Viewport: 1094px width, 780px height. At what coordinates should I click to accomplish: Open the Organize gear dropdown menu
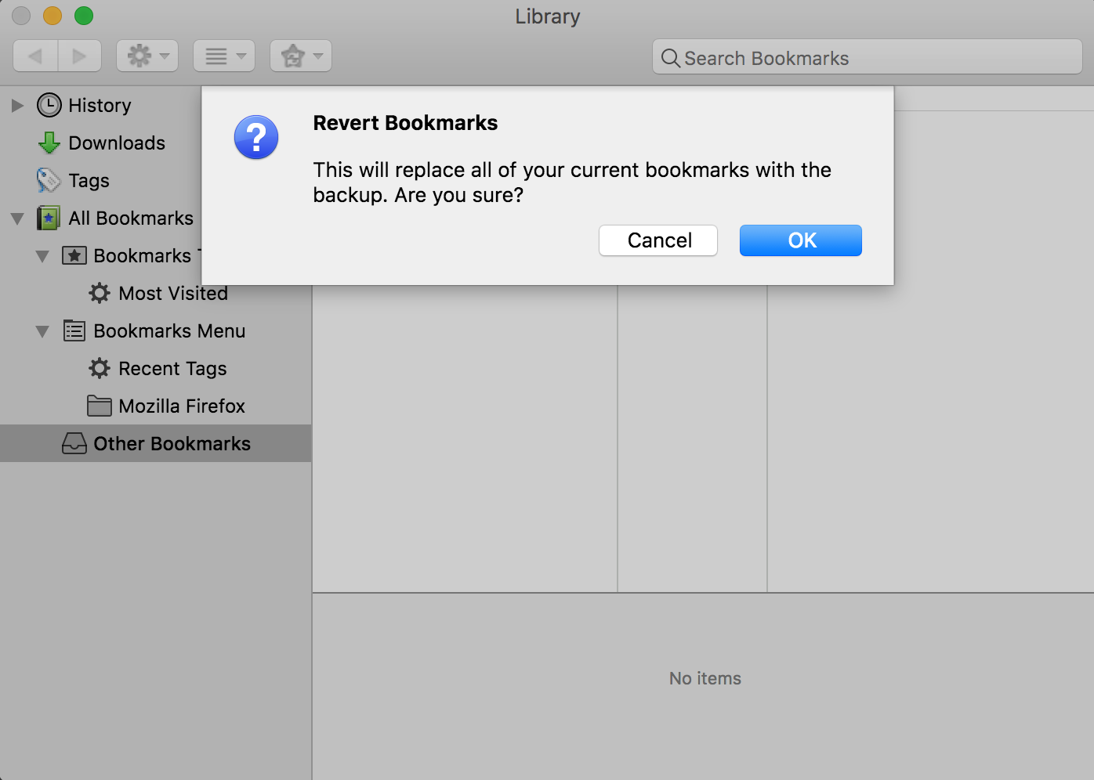(x=147, y=56)
